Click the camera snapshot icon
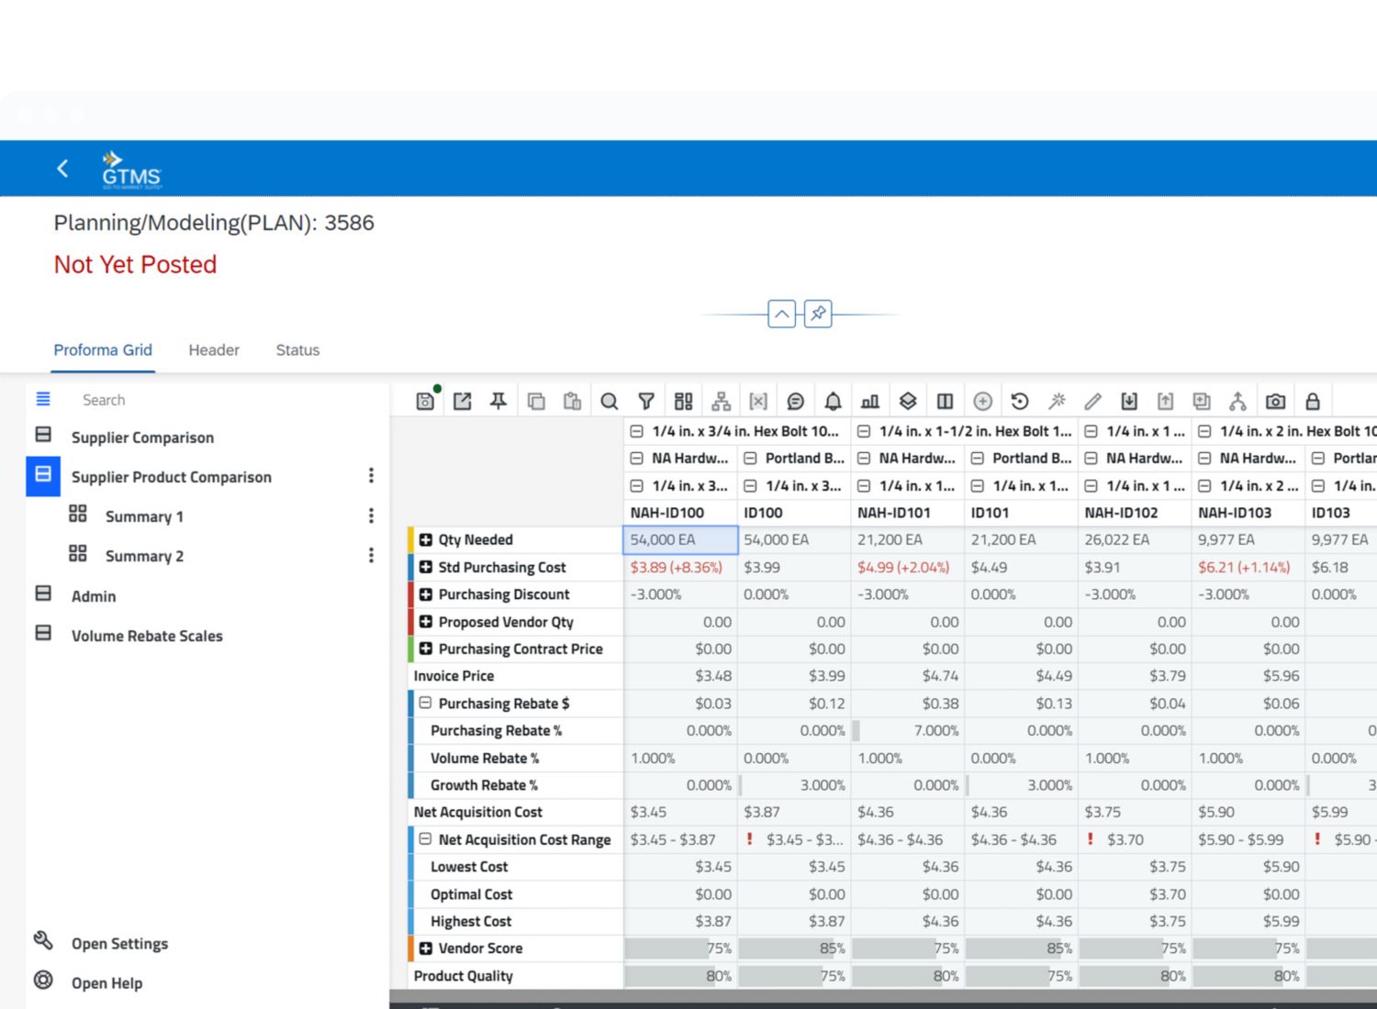This screenshot has height=1009, width=1377. (1275, 401)
